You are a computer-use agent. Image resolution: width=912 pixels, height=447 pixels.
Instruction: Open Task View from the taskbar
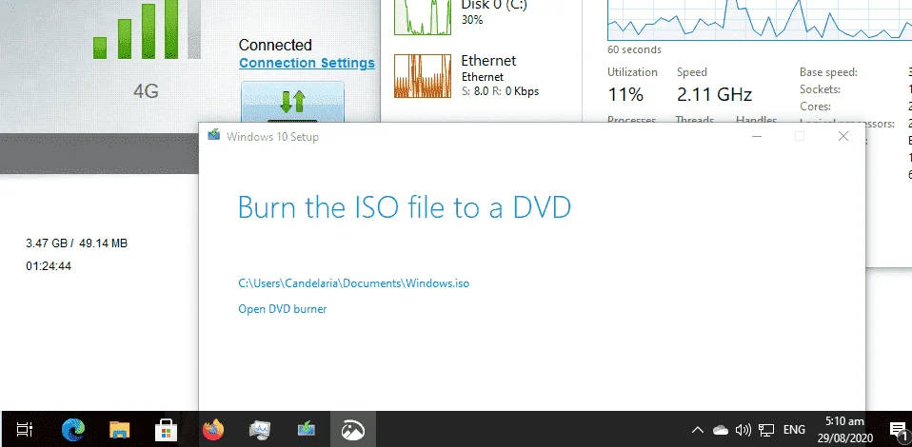(x=25, y=430)
